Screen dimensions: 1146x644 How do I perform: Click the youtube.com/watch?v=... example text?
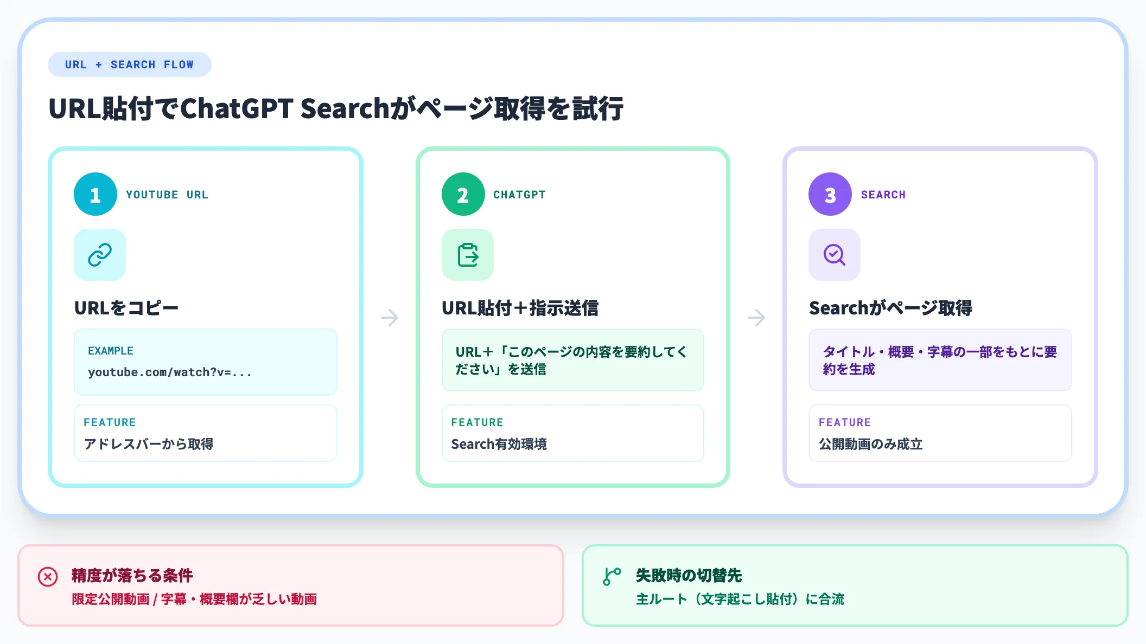170,372
